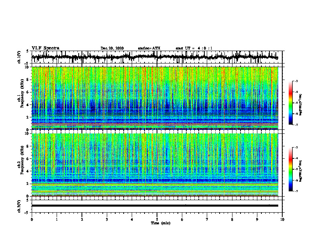The height and width of the screenshot is (246, 318).
Task: Click the "-7" tick on ch.1 color bar
Action: [x=296, y=125]
